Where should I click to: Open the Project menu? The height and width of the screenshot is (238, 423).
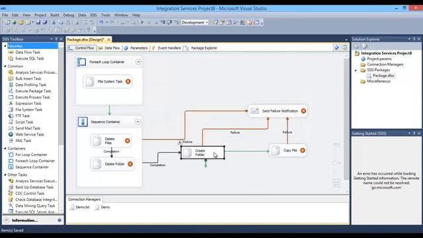coord(40,15)
